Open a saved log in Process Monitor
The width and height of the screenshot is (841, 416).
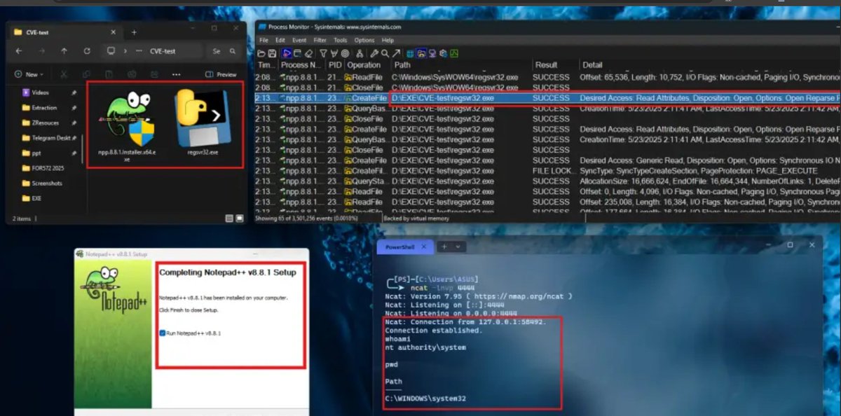[261, 53]
